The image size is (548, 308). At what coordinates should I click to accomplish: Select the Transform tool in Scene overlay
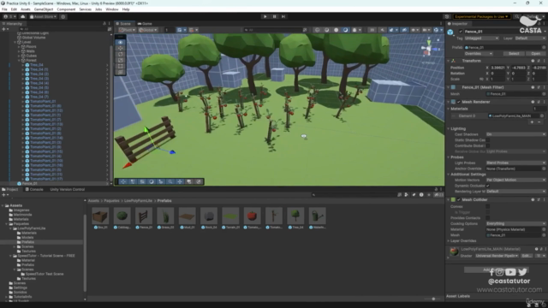(121, 72)
